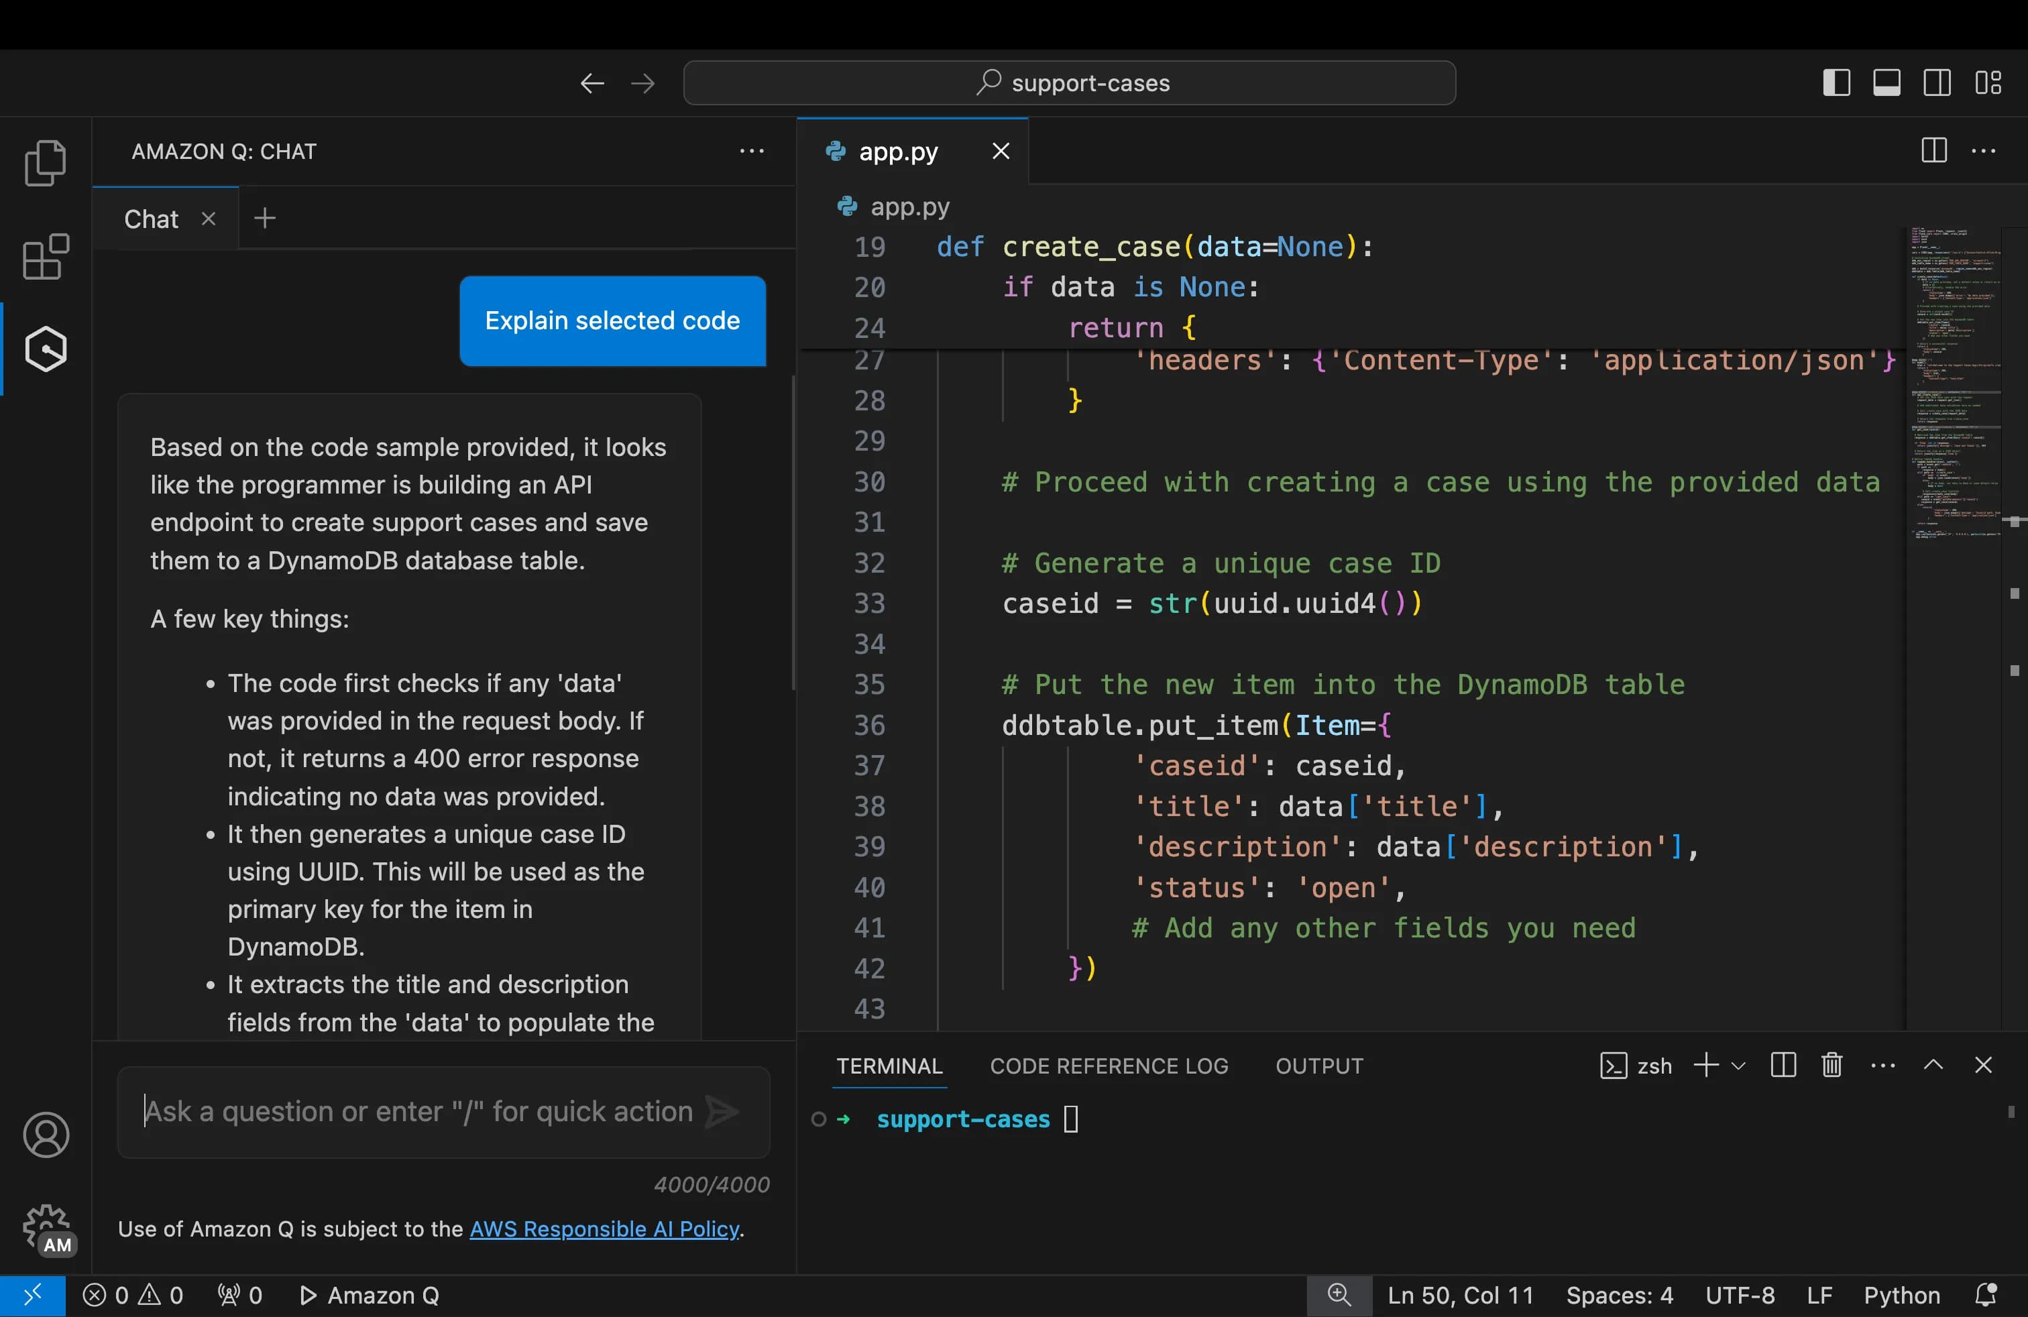Open the Accounts icon near the bottom
2028x1317 pixels.
pos(46,1135)
